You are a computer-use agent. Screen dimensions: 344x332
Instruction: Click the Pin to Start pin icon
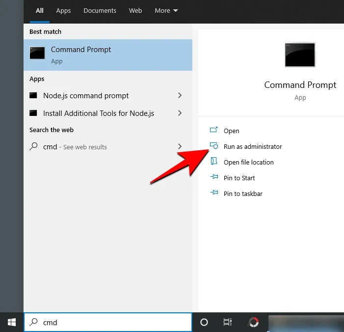pyautogui.click(x=213, y=178)
